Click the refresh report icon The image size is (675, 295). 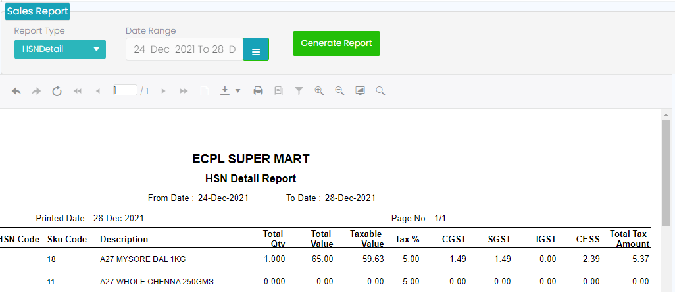tap(57, 91)
